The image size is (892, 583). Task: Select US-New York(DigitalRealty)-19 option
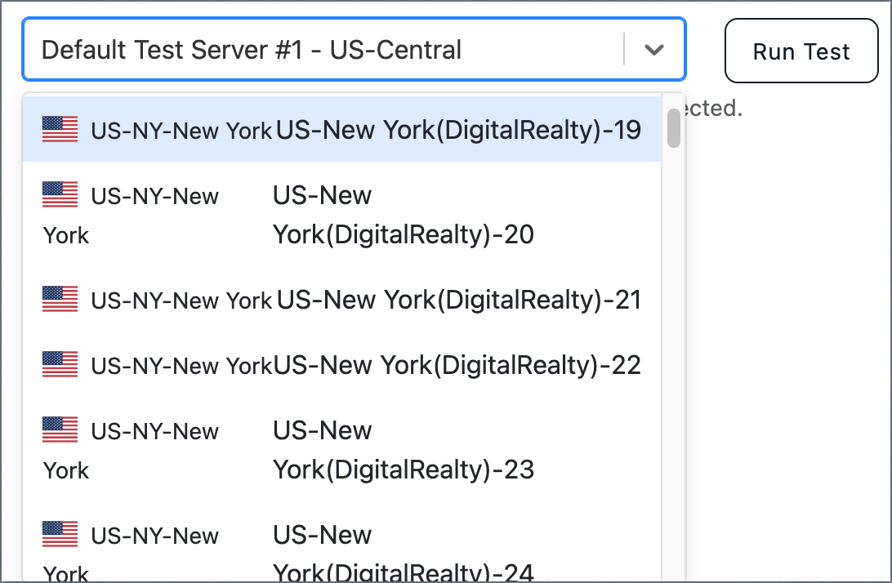[x=457, y=130]
